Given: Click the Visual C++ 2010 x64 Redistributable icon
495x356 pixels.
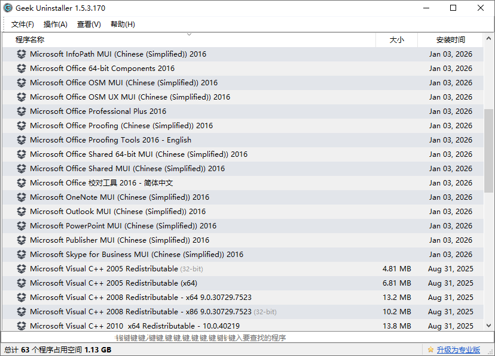Looking at the screenshot, I should [20, 326].
